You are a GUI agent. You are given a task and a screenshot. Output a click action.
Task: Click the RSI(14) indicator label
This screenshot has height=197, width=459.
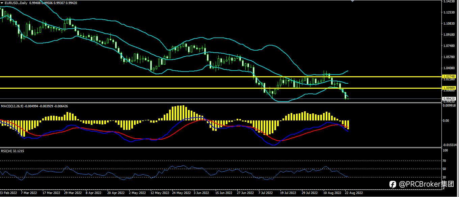coord(6,151)
